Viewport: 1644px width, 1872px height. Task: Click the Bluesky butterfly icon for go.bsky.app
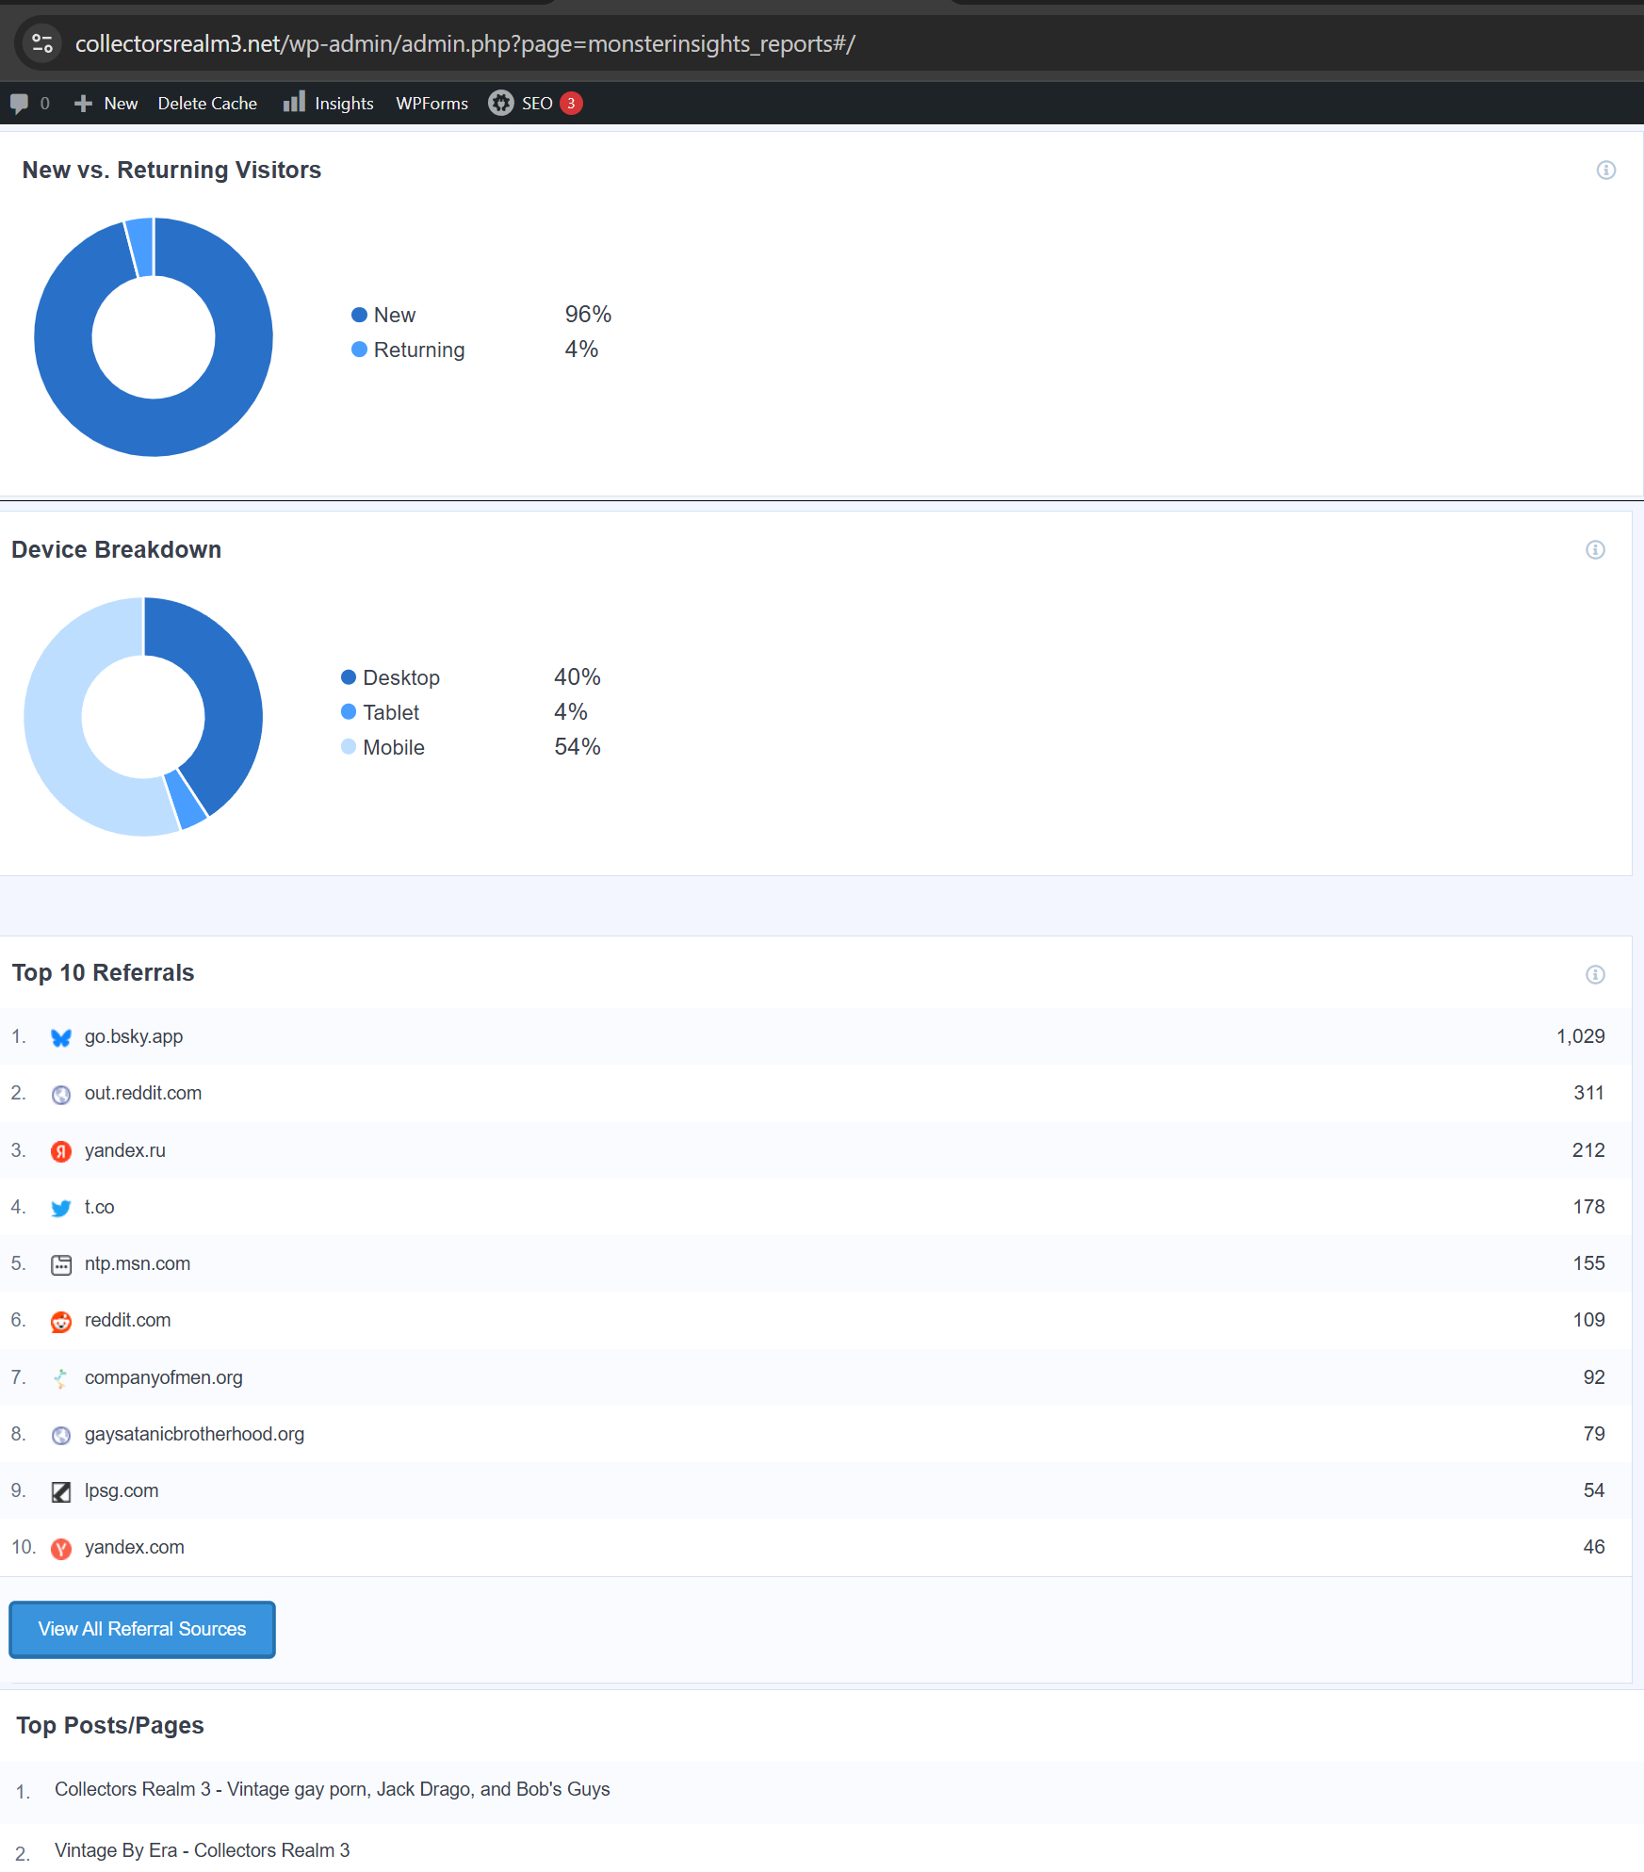pos(61,1037)
